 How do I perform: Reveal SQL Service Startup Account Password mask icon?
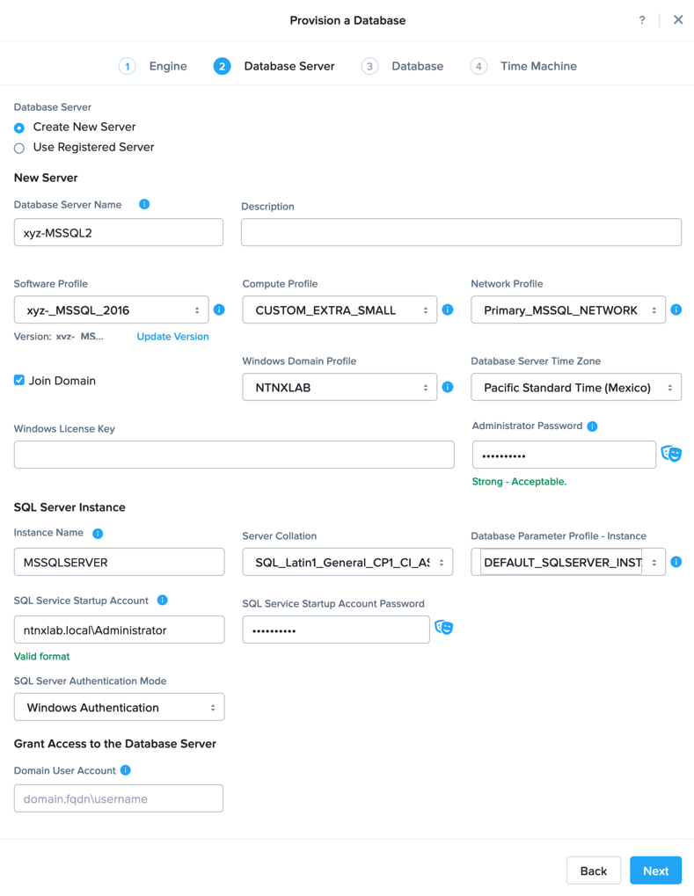[x=443, y=628]
